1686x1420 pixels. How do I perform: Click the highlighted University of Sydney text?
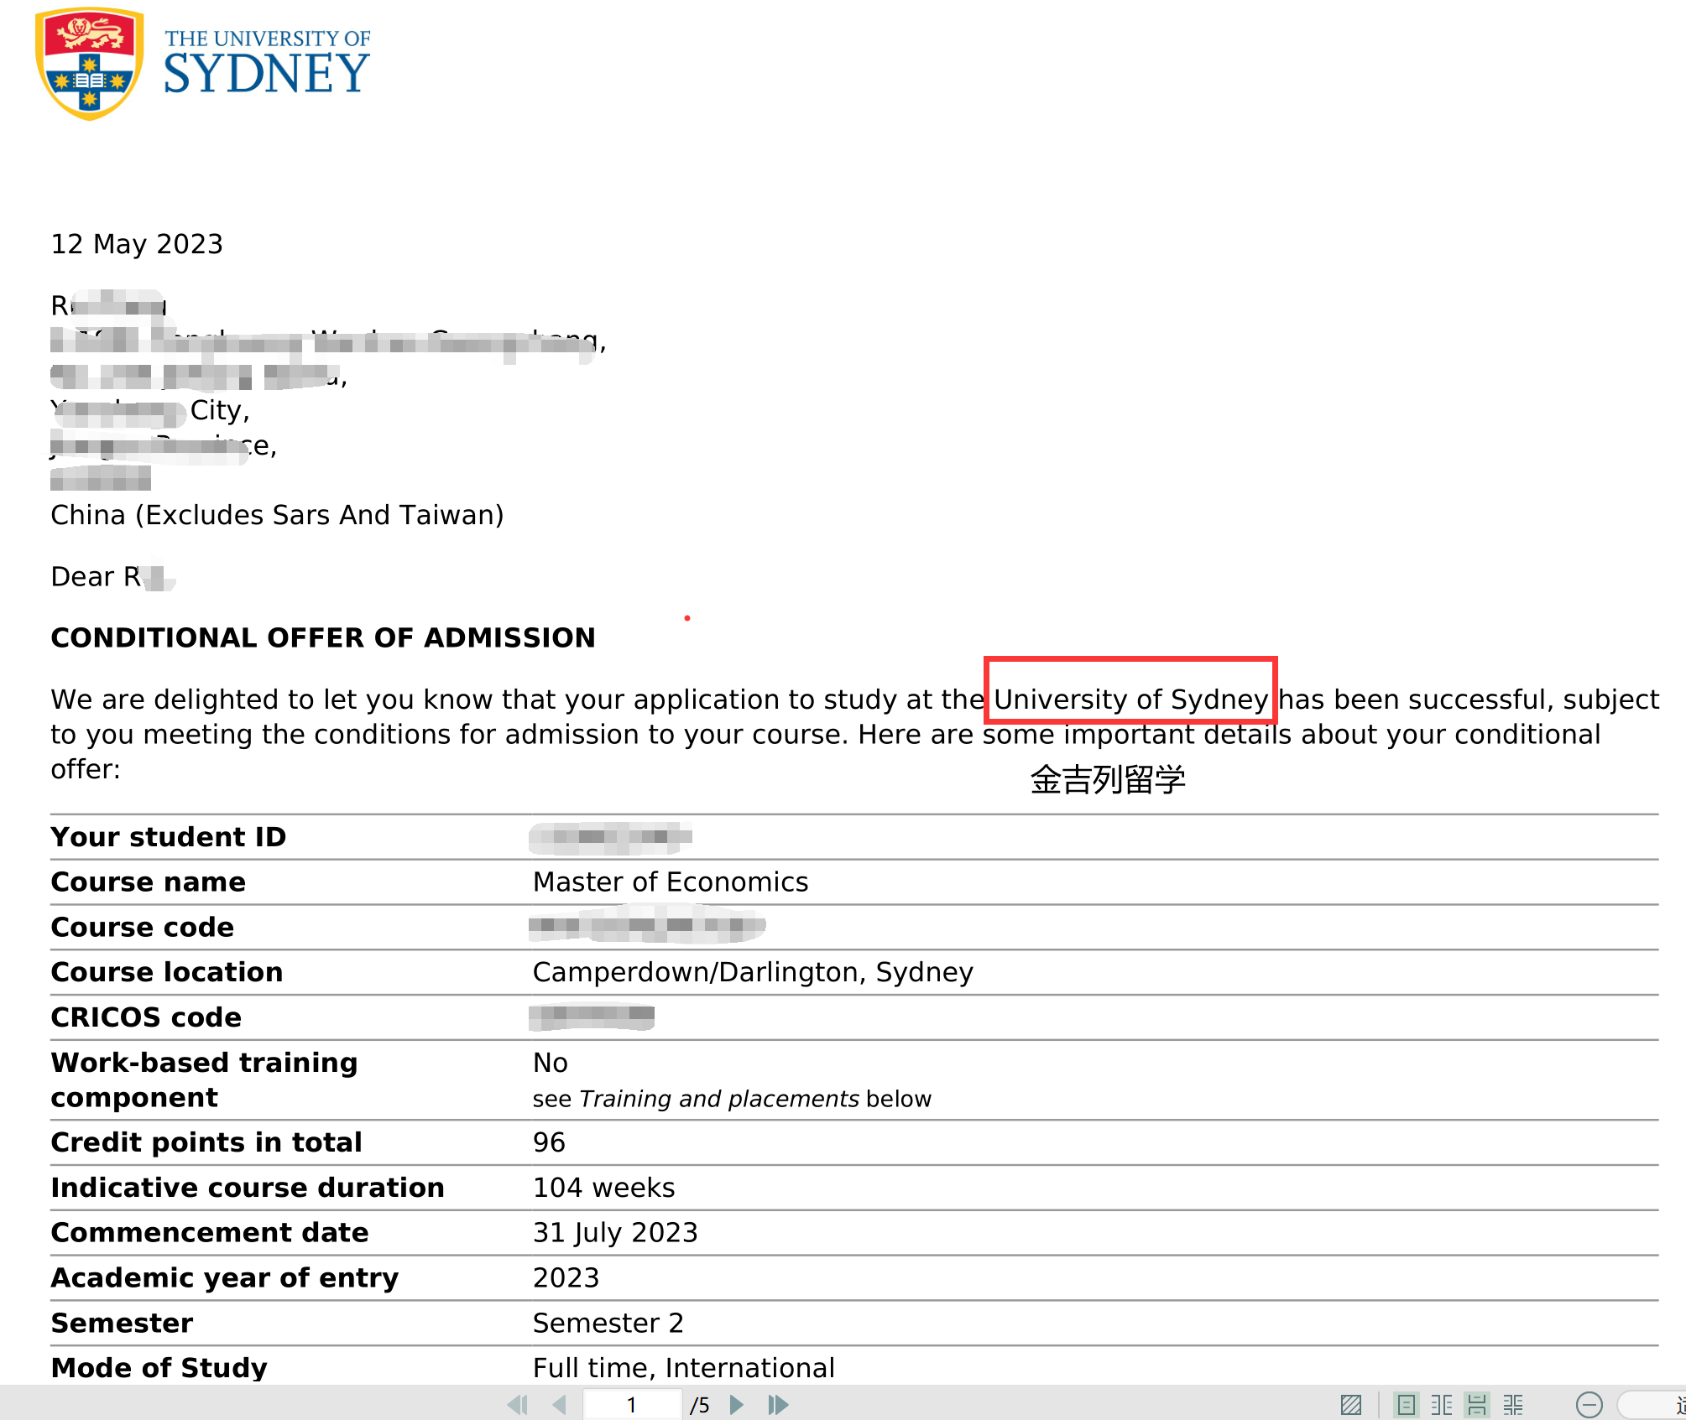(1130, 699)
